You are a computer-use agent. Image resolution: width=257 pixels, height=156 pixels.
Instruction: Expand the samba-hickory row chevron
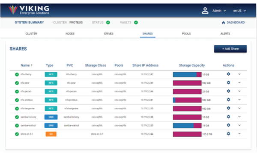(239, 117)
